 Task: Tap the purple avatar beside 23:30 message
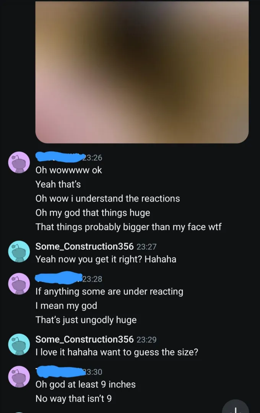click(19, 377)
